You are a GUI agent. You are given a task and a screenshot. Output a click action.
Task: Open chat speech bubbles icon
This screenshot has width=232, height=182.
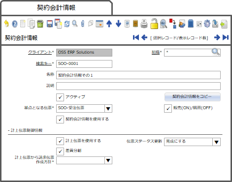91,24
